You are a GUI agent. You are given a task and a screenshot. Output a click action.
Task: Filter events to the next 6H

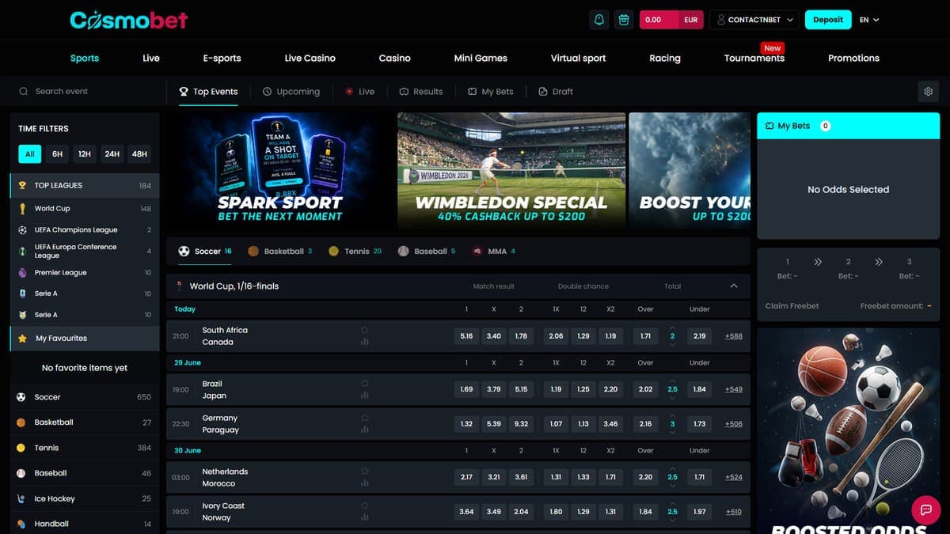(58, 154)
